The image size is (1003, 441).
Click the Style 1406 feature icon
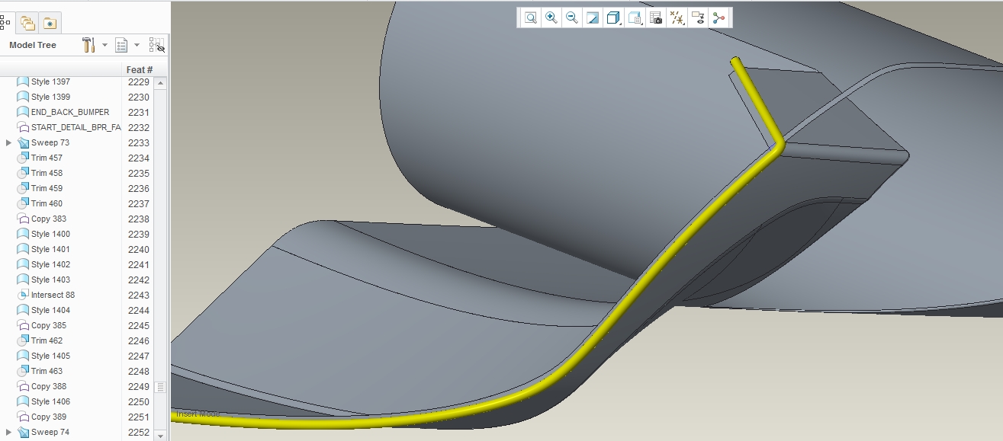point(22,401)
